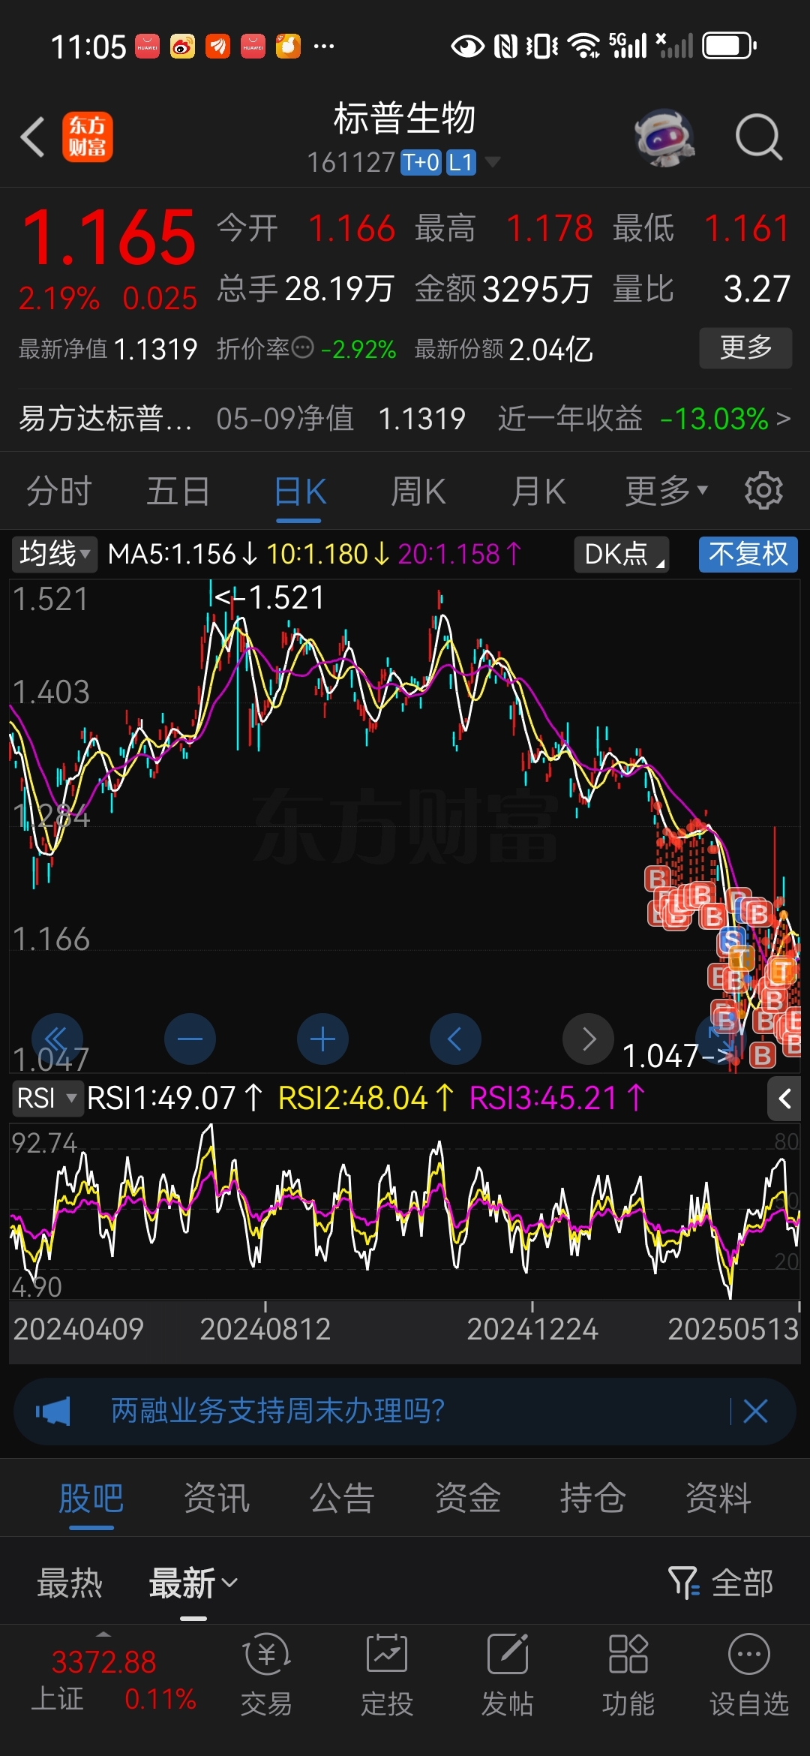Open the 发帖 post icon
This screenshot has height=1756, width=810.
pos(508,1676)
